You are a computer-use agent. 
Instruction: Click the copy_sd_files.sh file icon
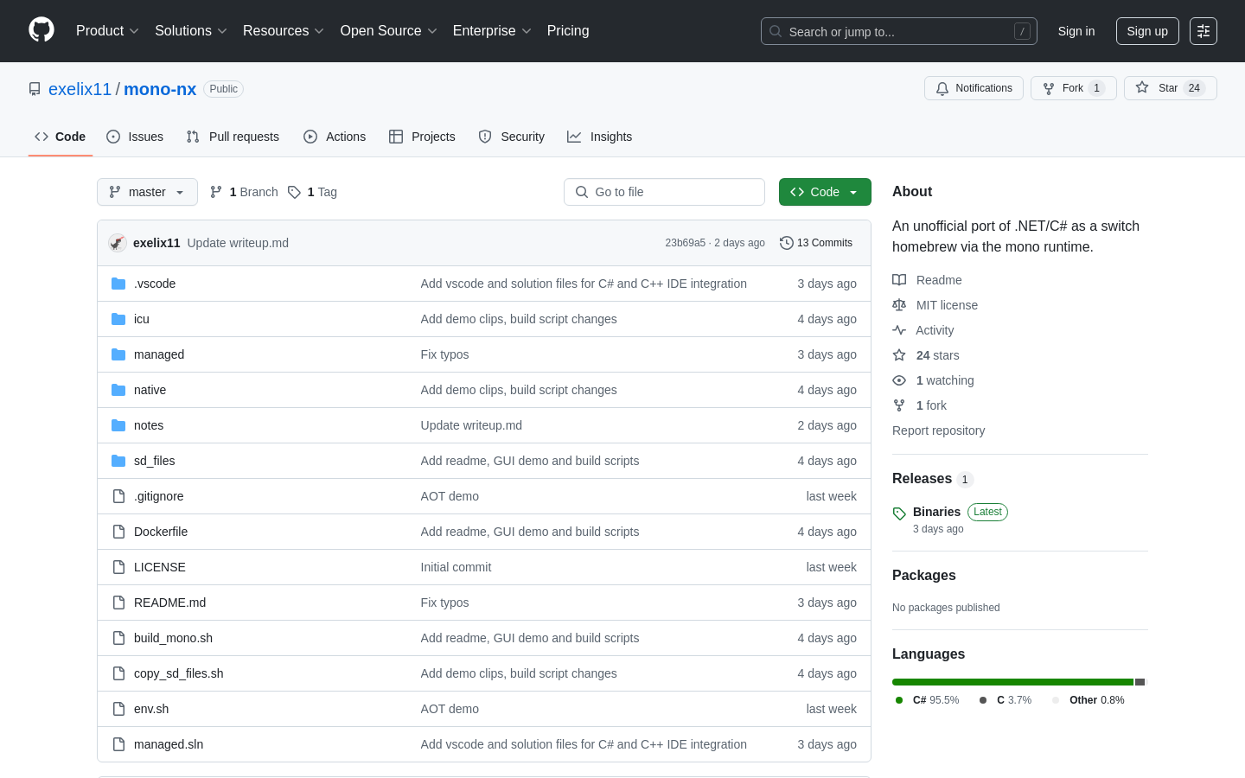click(118, 673)
